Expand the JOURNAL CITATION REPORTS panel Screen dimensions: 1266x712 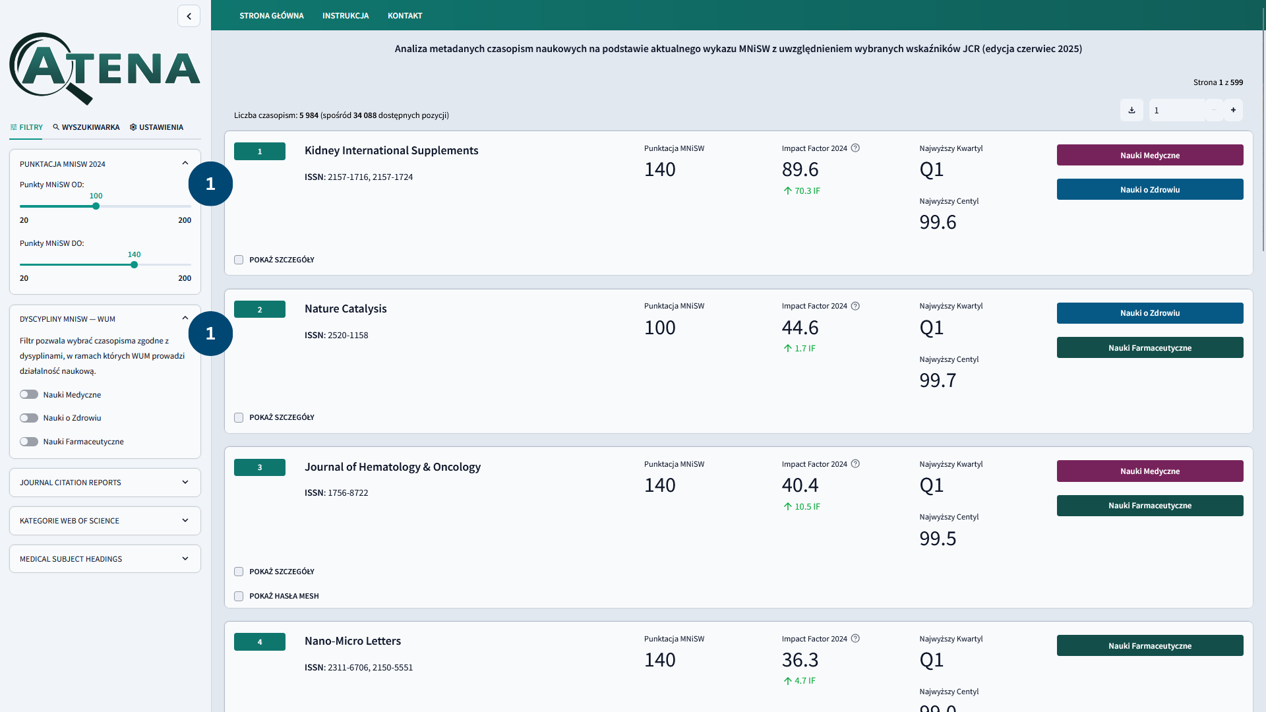tap(105, 483)
